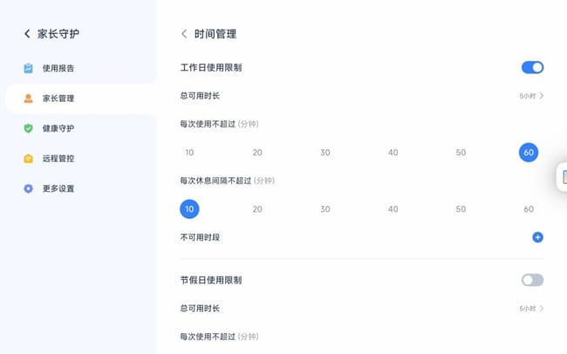The height and width of the screenshot is (354, 567).
Task: Go back from 家长守护 using the arrow
Action: coord(27,34)
